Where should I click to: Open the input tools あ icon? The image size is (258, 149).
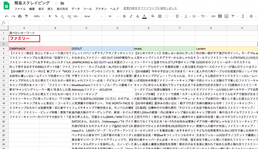point(251,16)
